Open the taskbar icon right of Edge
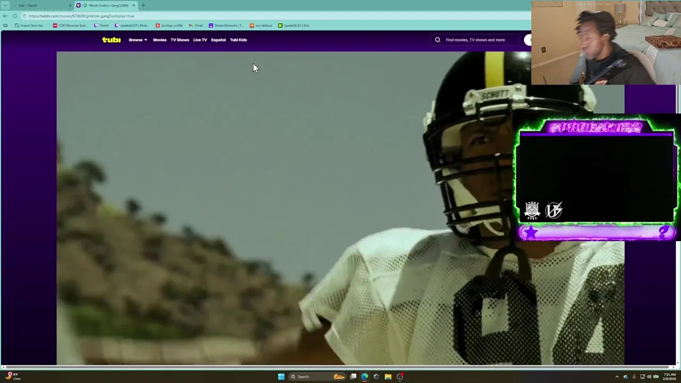This screenshot has height=383, width=681. click(376, 377)
